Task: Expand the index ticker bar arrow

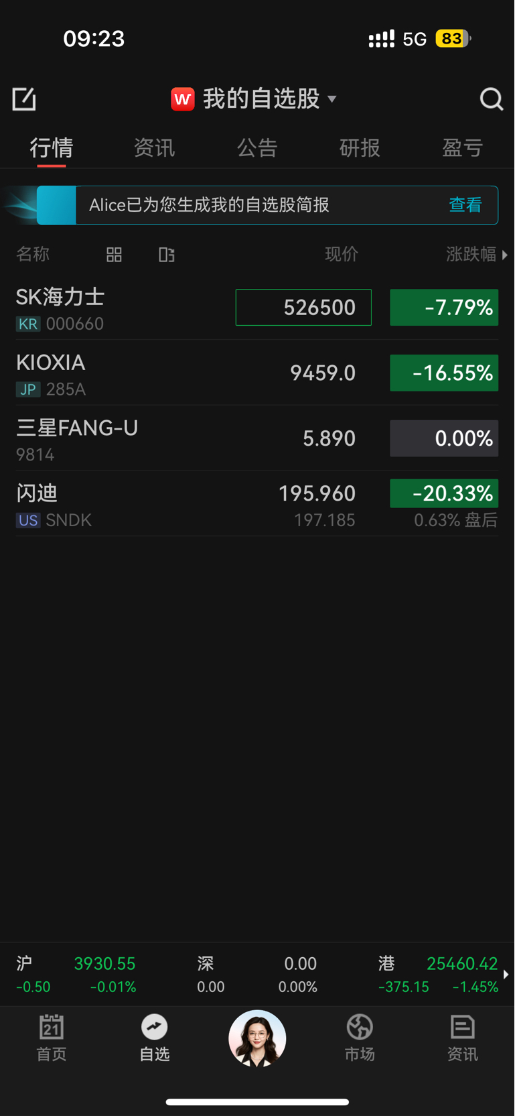Action: point(506,975)
